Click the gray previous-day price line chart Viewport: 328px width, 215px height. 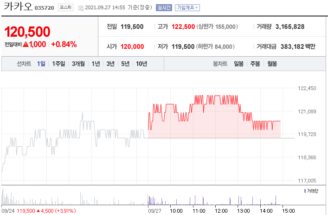pyautogui.click(x=75, y=143)
